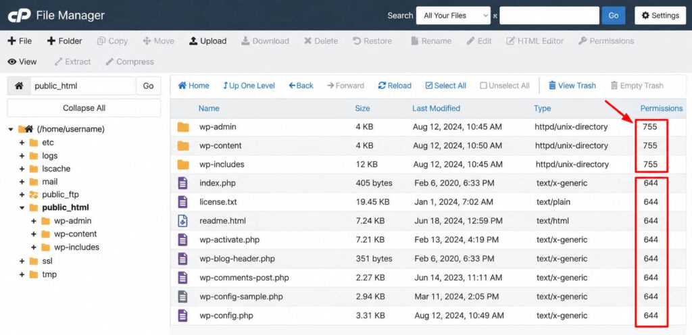
Task: Click the readme.html file icon
Action: [182, 221]
